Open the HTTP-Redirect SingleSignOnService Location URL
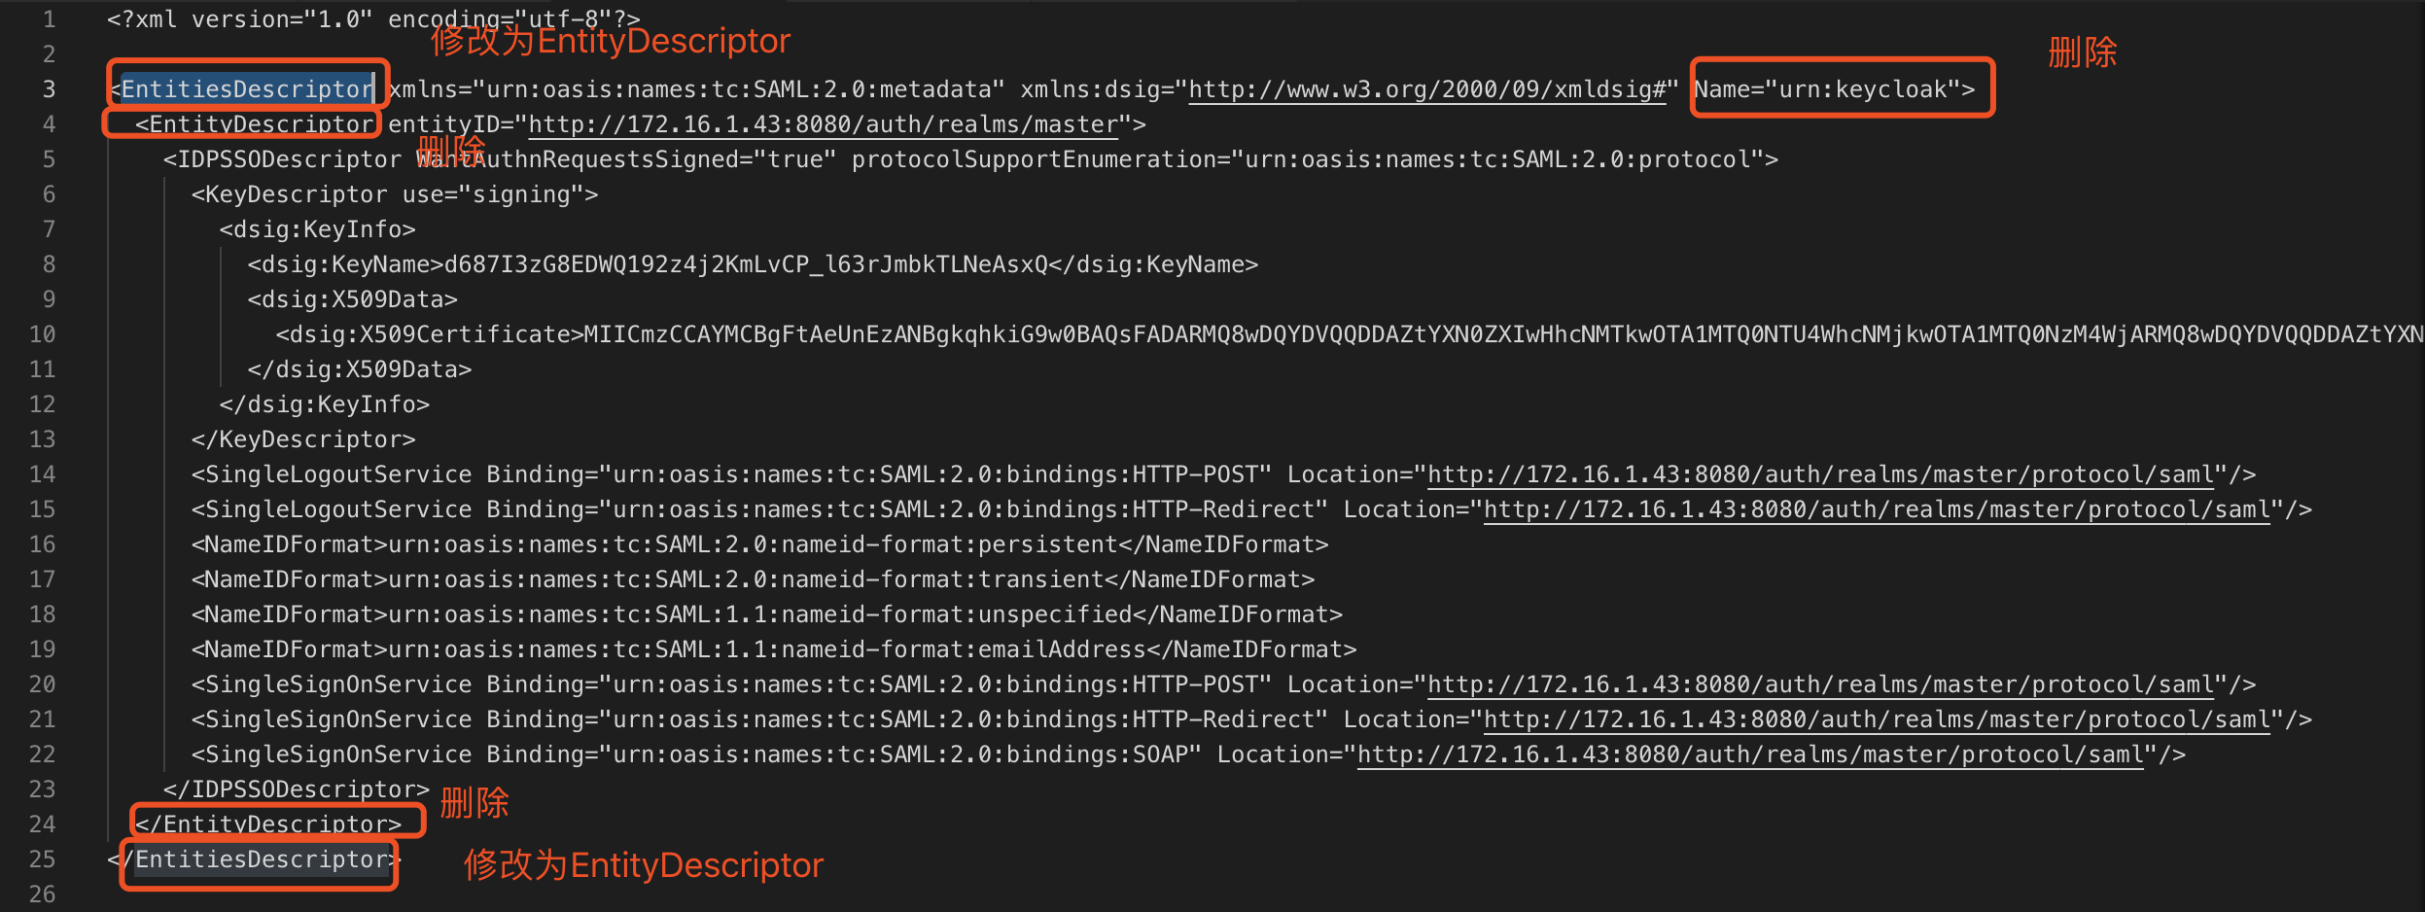The width and height of the screenshot is (2425, 912). (x=1876, y=719)
